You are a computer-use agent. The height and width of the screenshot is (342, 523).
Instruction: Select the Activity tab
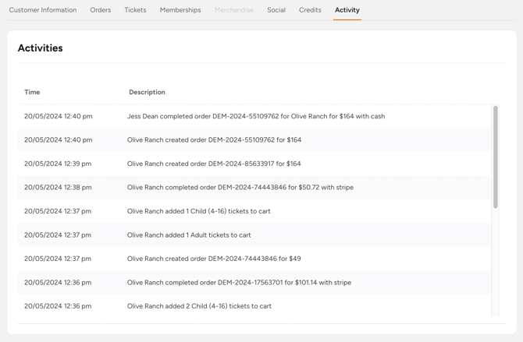click(x=347, y=10)
